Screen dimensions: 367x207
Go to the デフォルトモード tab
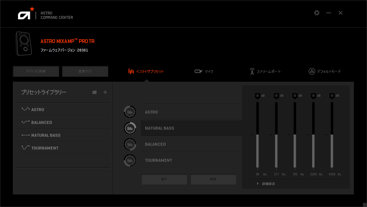[325, 71]
